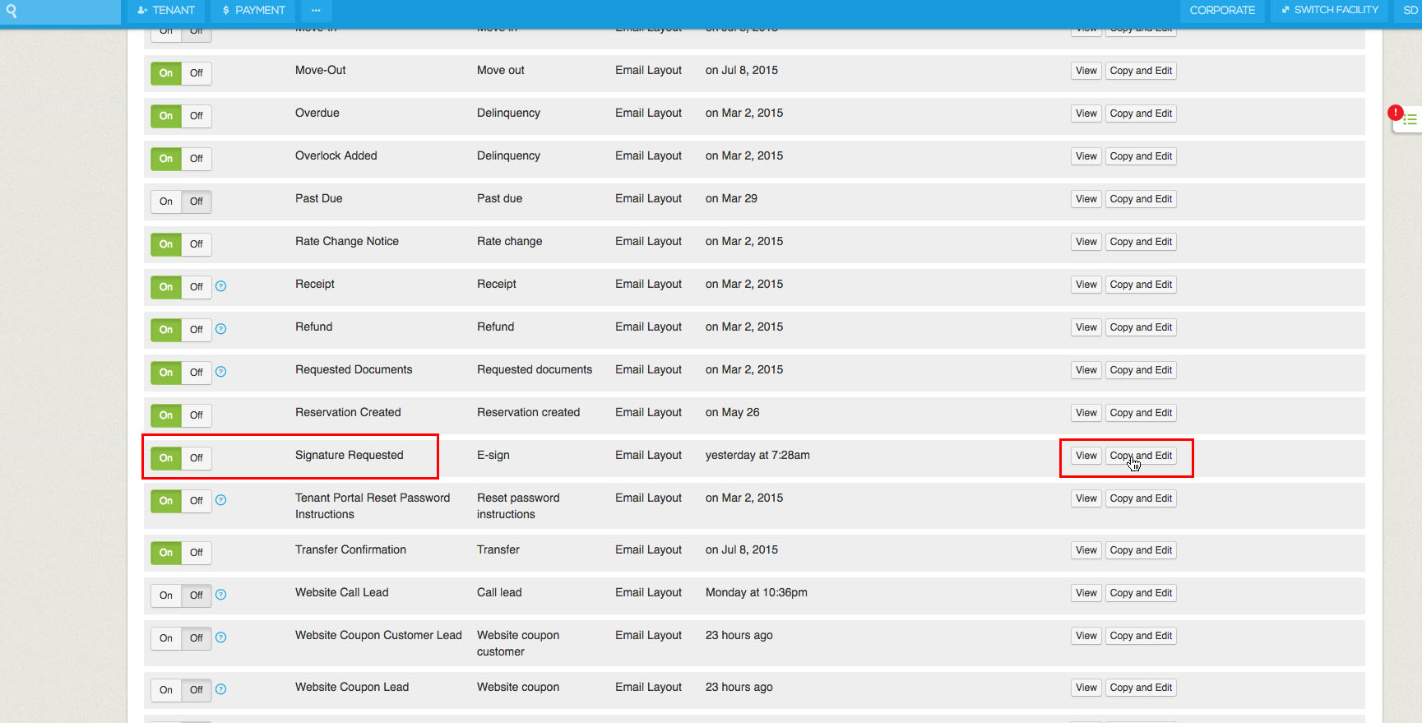Click Copy and Edit for Signature Requested

pos(1141,456)
